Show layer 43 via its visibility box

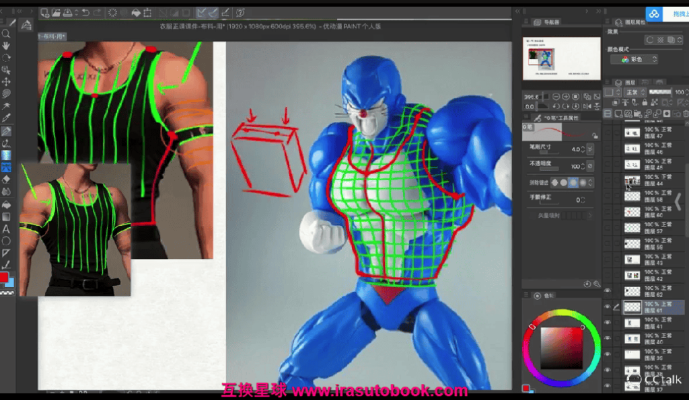tap(608, 259)
